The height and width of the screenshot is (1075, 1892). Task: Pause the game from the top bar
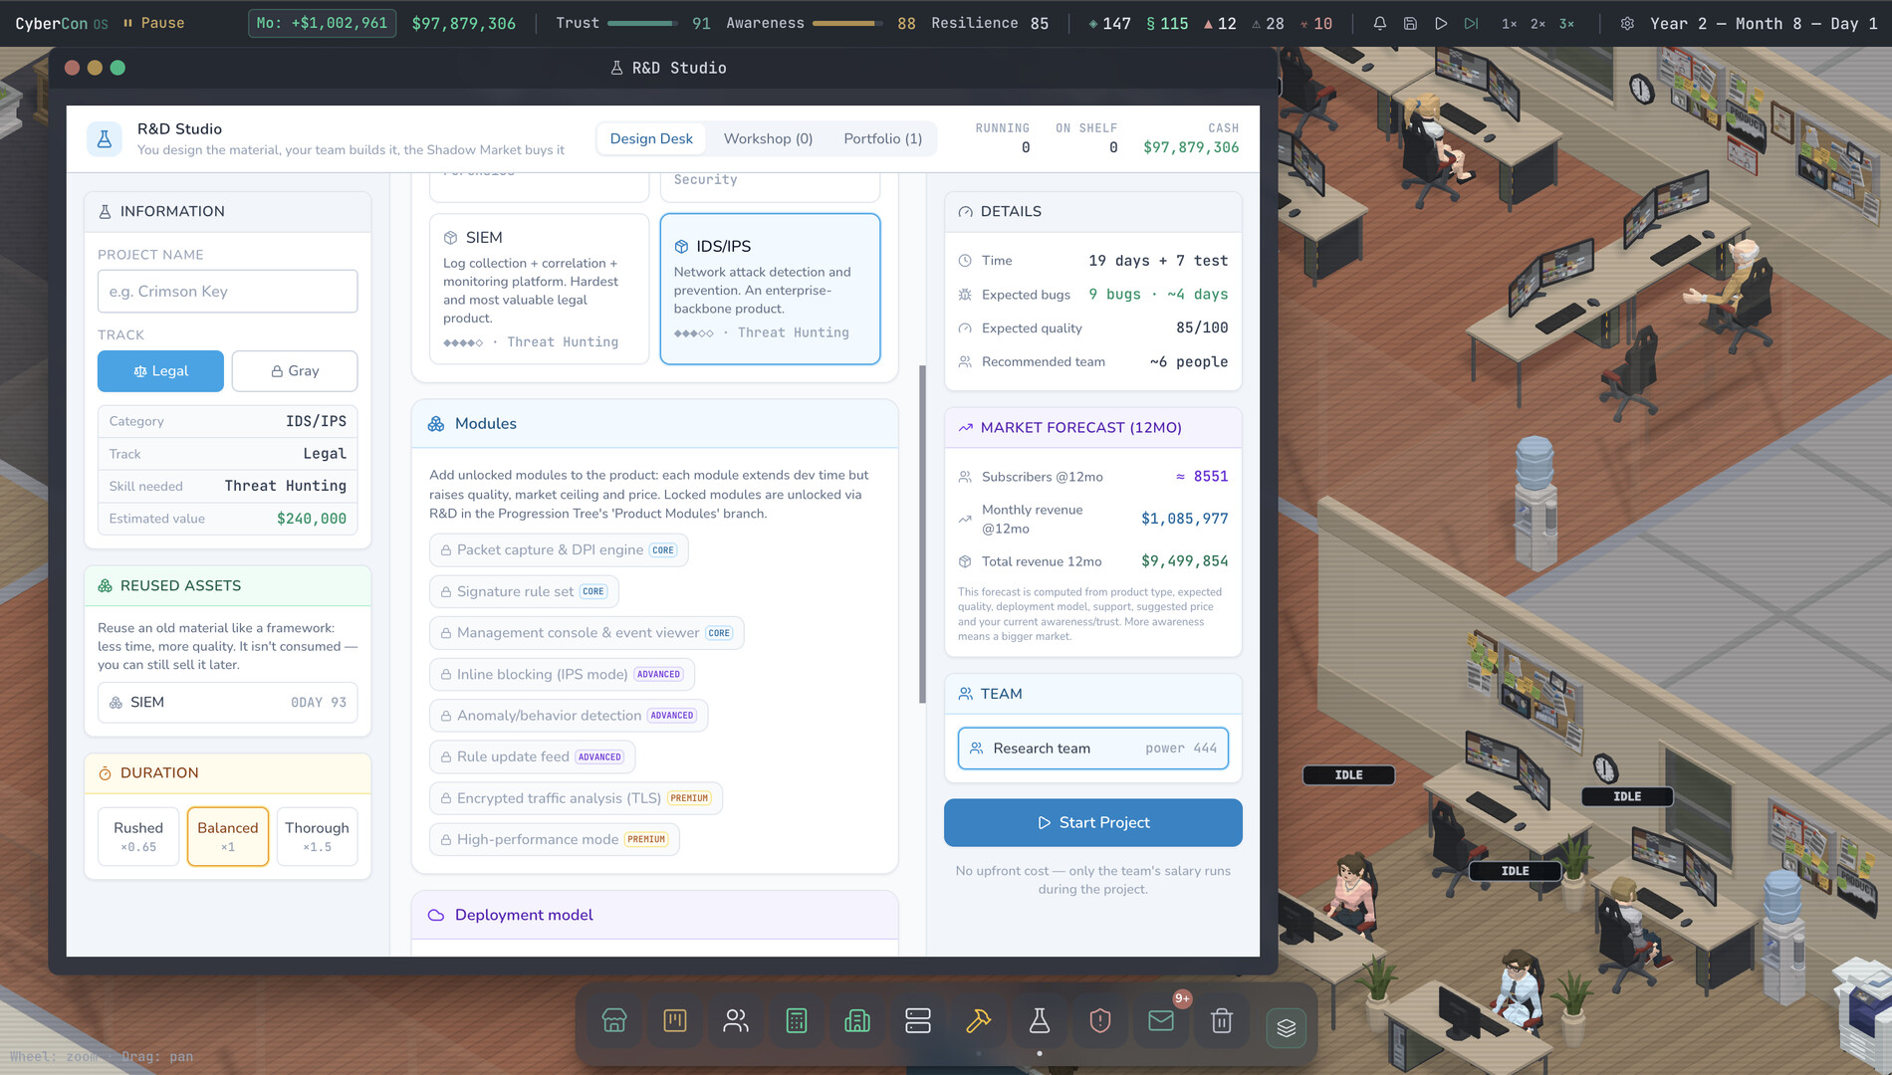[153, 23]
